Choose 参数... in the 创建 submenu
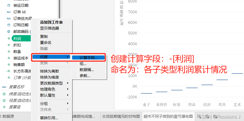This screenshot has width=244, height=121. [x=85, y=76]
